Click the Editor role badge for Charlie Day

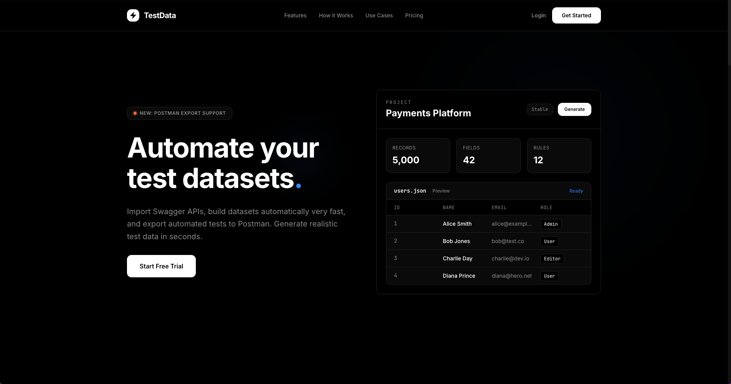(x=552, y=258)
